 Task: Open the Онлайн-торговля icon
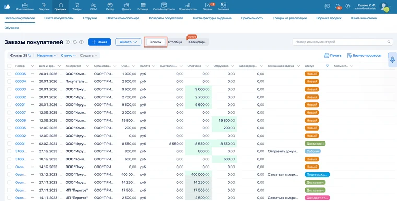point(164,5)
